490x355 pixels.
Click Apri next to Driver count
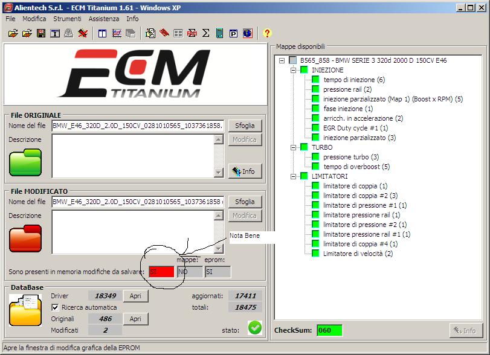135,296
